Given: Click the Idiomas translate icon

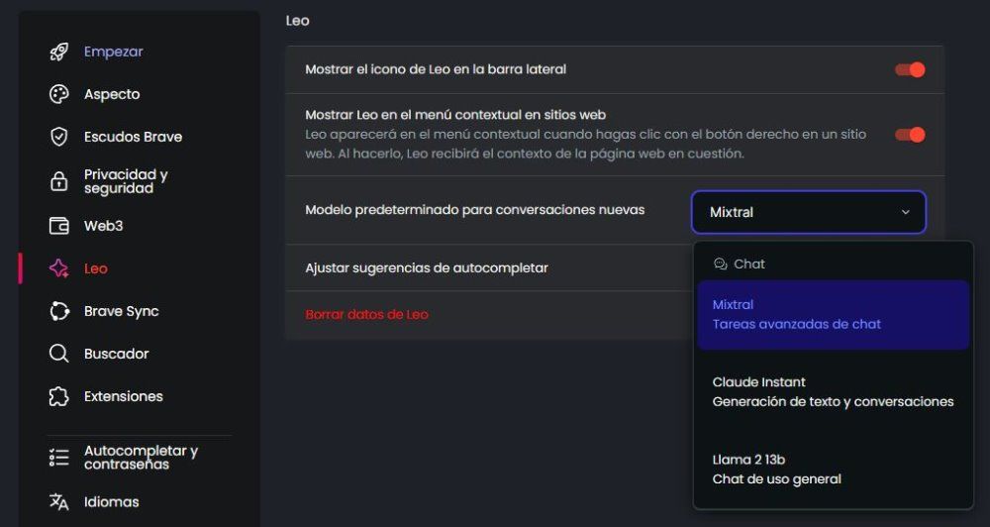Looking at the screenshot, I should 59,502.
